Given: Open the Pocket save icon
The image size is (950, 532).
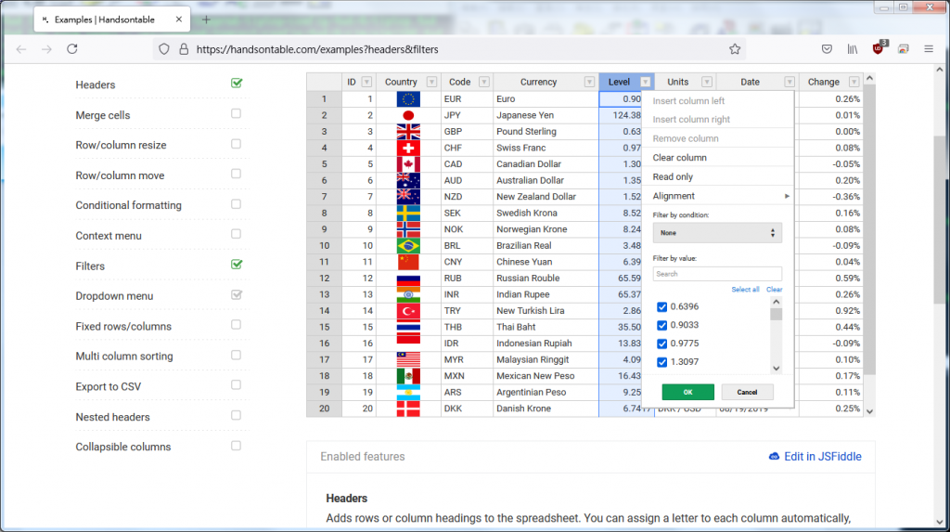Looking at the screenshot, I should click(827, 49).
